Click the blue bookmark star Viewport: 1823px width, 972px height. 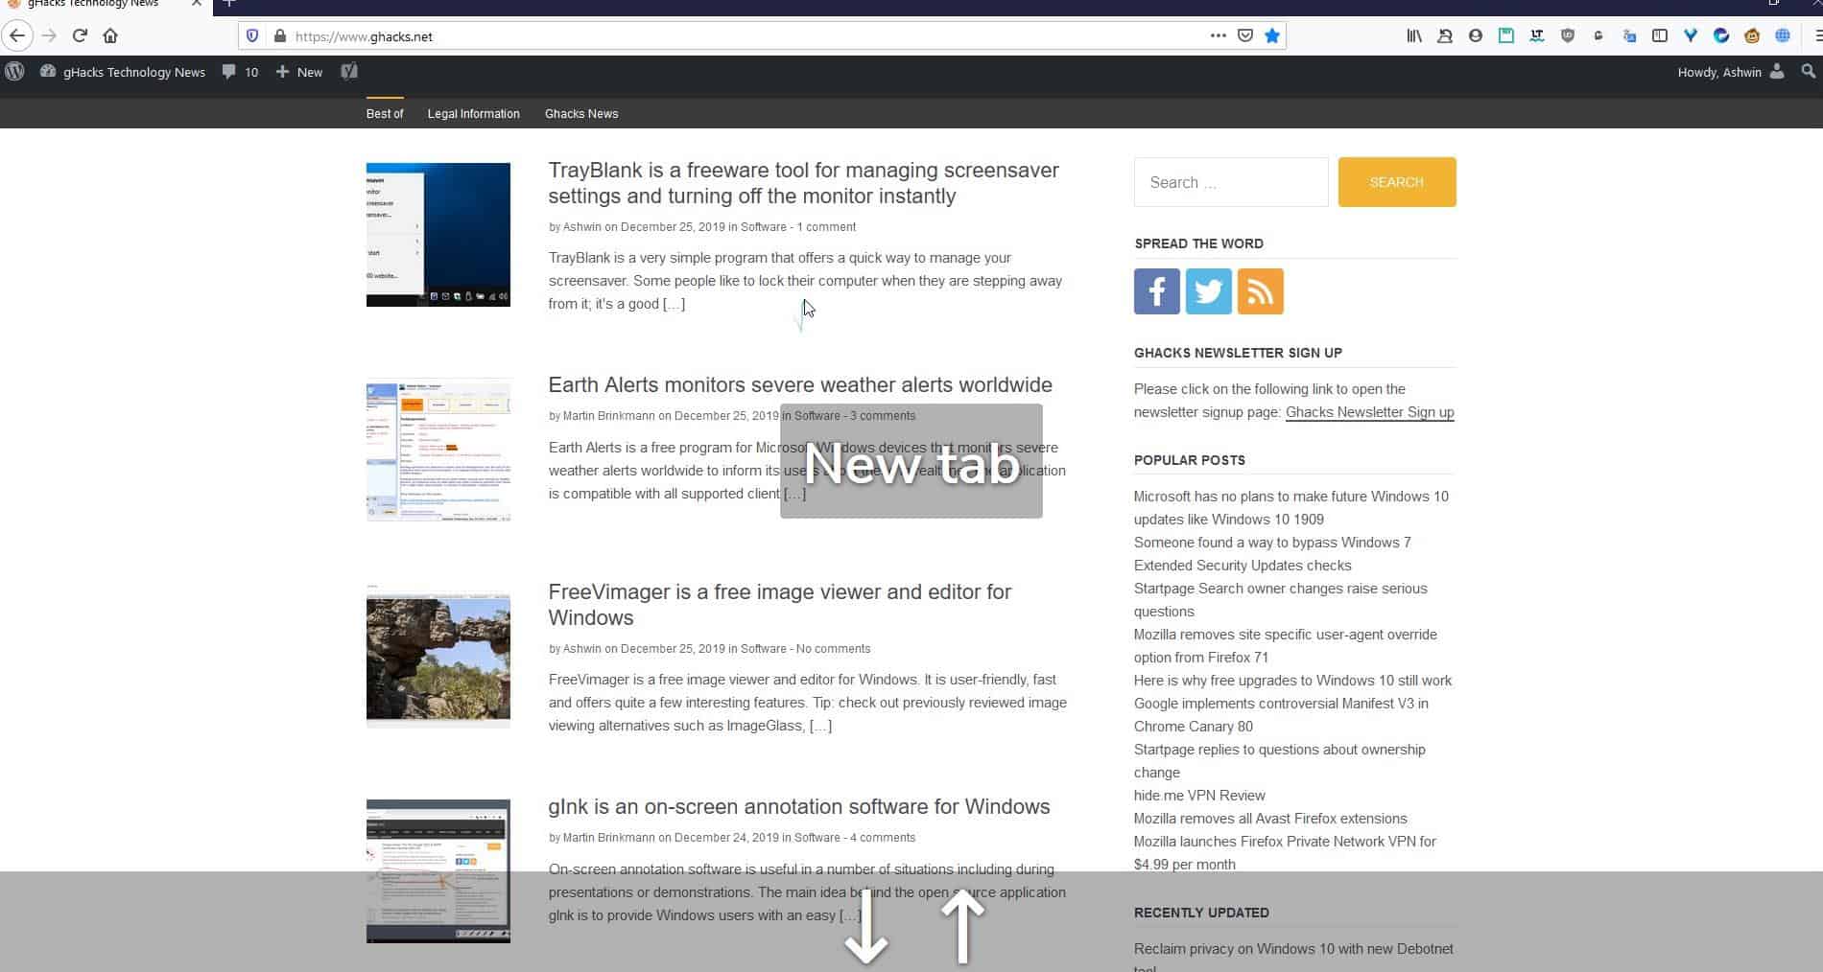(1272, 35)
